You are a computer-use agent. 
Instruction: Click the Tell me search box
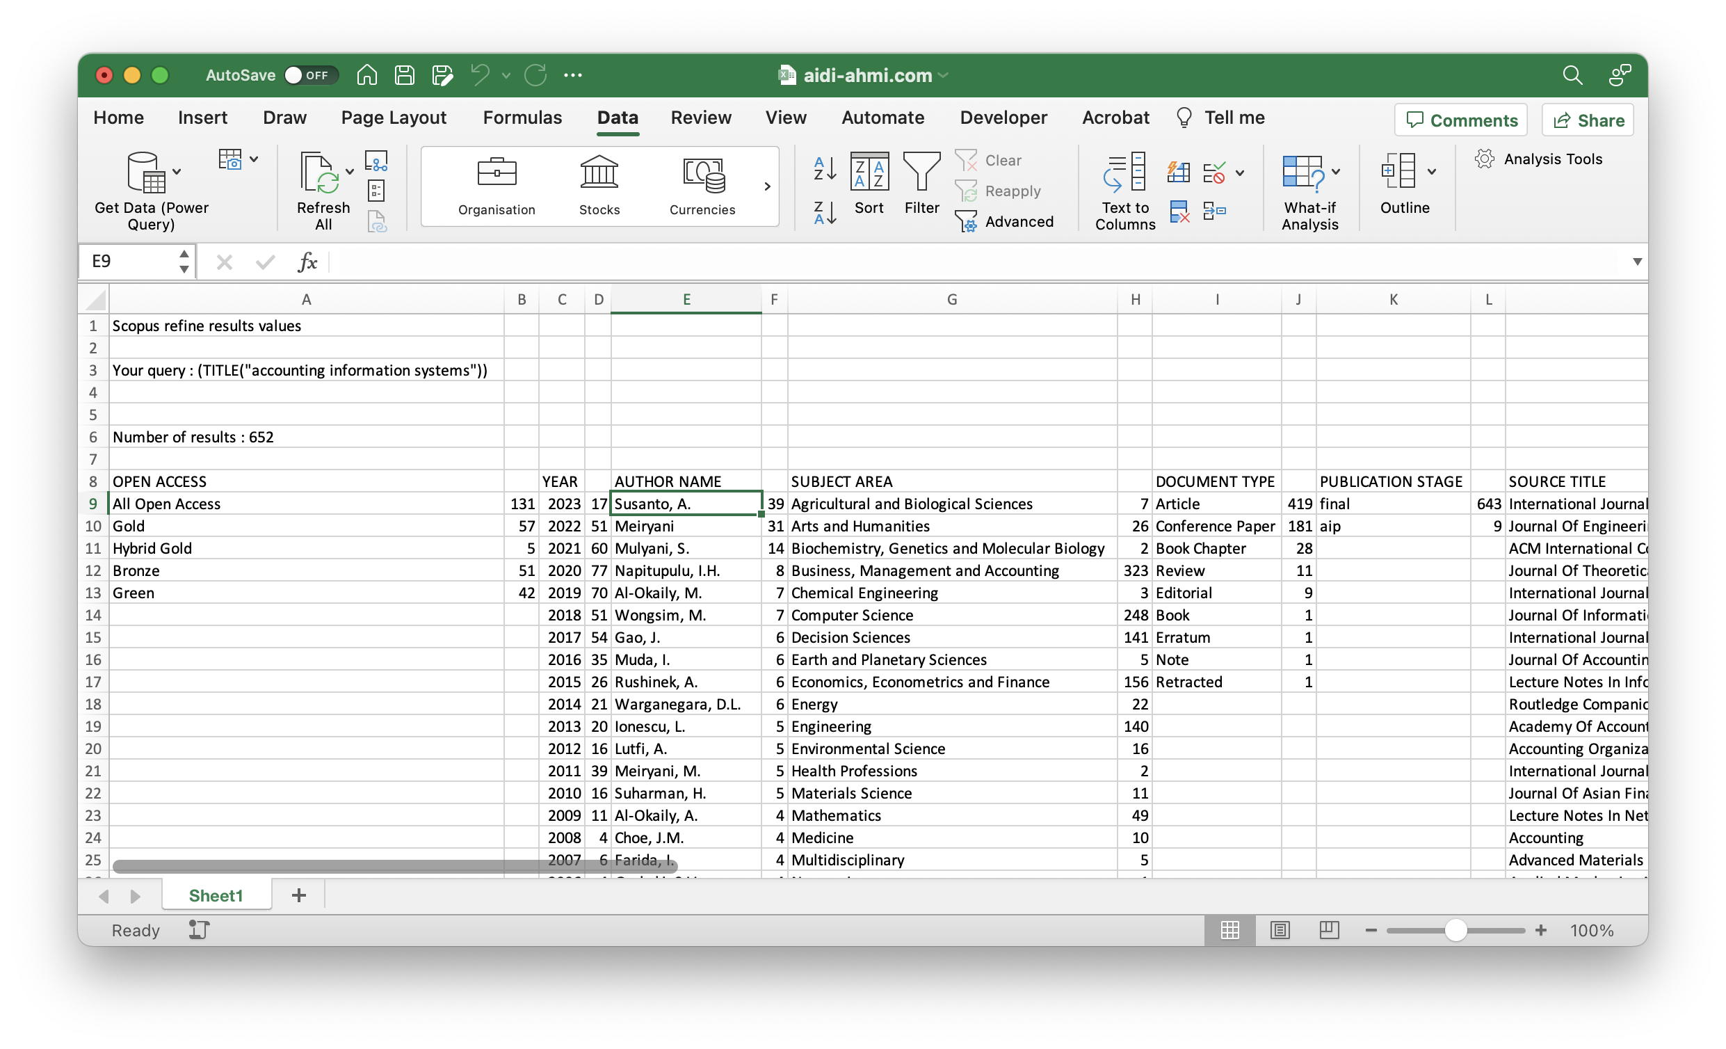[1222, 118]
